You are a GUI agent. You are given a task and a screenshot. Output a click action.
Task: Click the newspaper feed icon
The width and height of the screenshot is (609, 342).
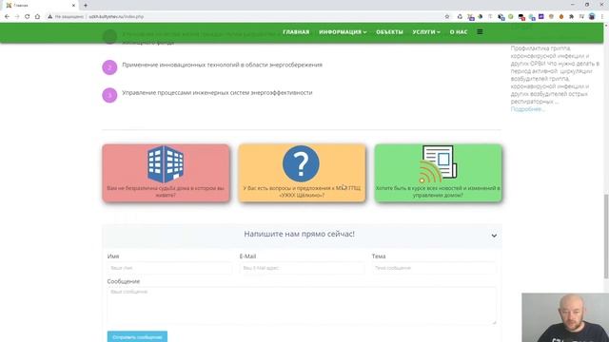438,164
